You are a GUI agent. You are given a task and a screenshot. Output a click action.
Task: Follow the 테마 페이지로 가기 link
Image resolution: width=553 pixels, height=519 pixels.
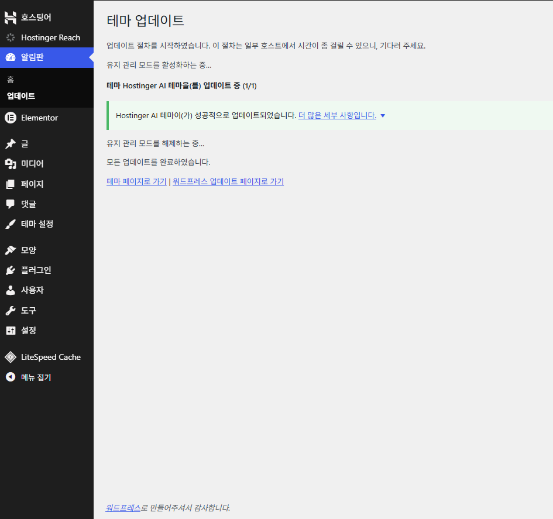(136, 181)
